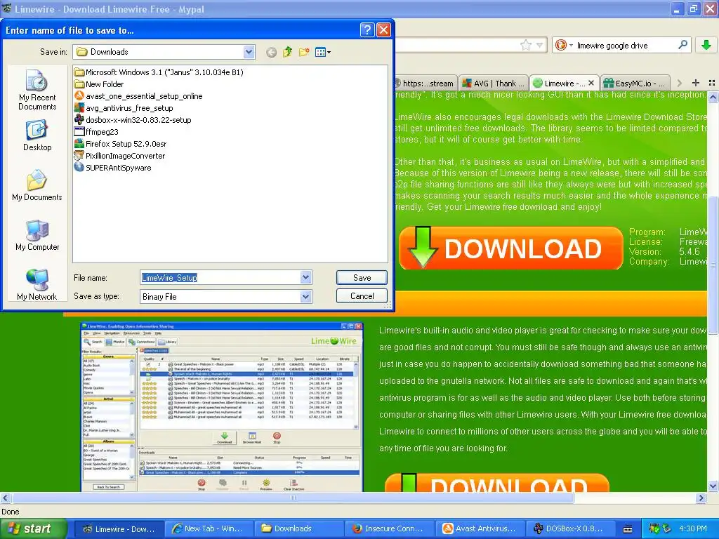Click the large orange DOWNLOAD button
This screenshot has width=719, height=539.
pyautogui.click(x=510, y=248)
